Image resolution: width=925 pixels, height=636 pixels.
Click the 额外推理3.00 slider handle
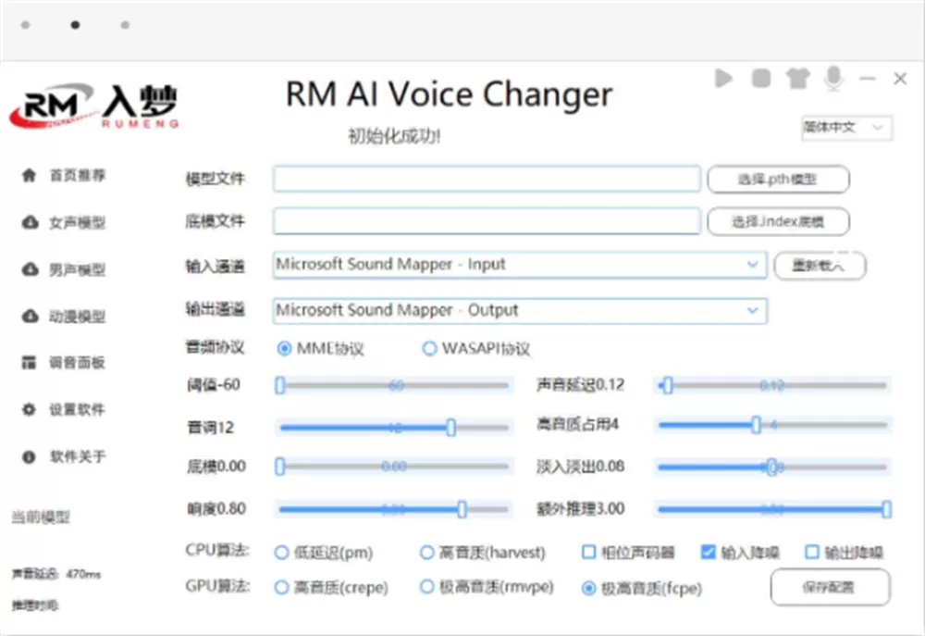(886, 509)
